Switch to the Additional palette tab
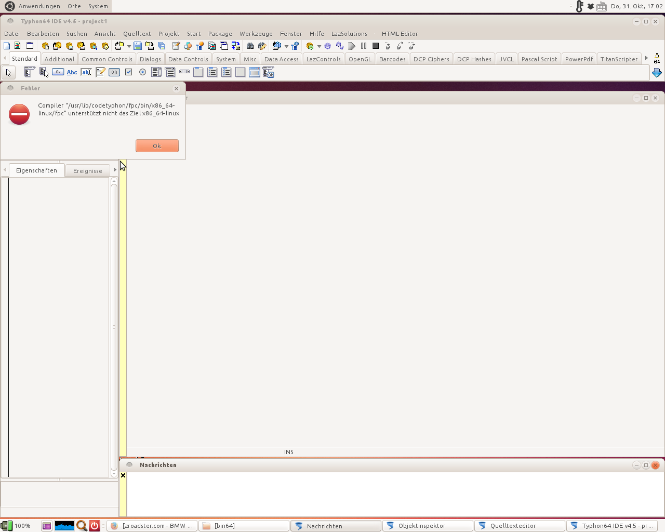Image resolution: width=665 pixels, height=532 pixels. click(x=59, y=59)
